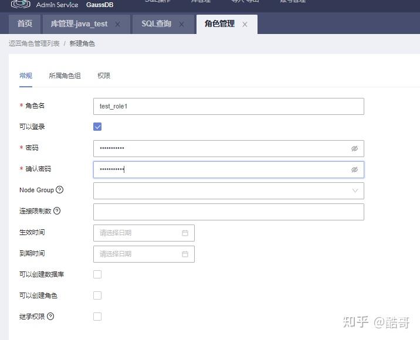Open the SQL查询 tab
Image resolution: width=420 pixels, height=340 pixels.
point(157,24)
